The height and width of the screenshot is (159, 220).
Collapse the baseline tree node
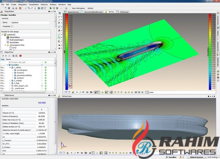tap(7, 65)
